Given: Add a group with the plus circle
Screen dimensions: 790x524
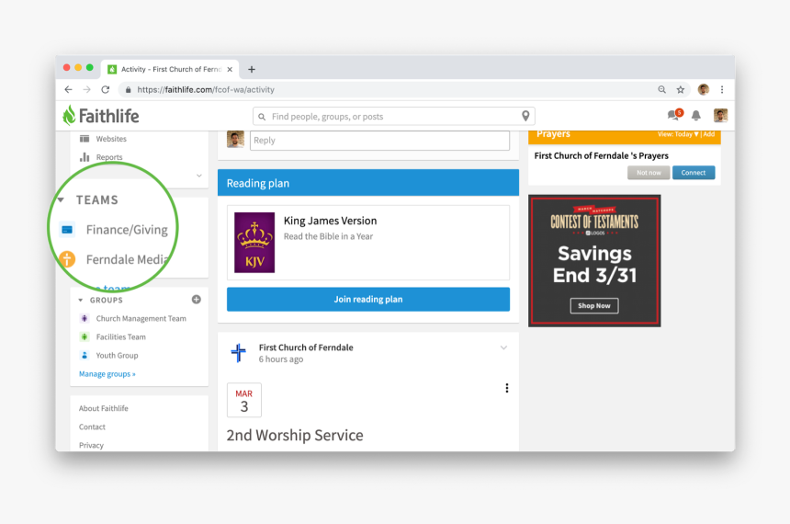Looking at the screenshot, I should click(197, 300).
